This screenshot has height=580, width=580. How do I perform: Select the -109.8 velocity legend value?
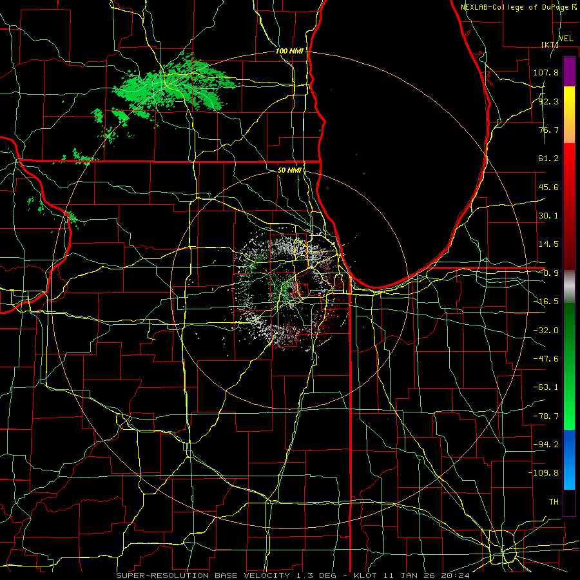pyautogui.click(x=543, y=473)
